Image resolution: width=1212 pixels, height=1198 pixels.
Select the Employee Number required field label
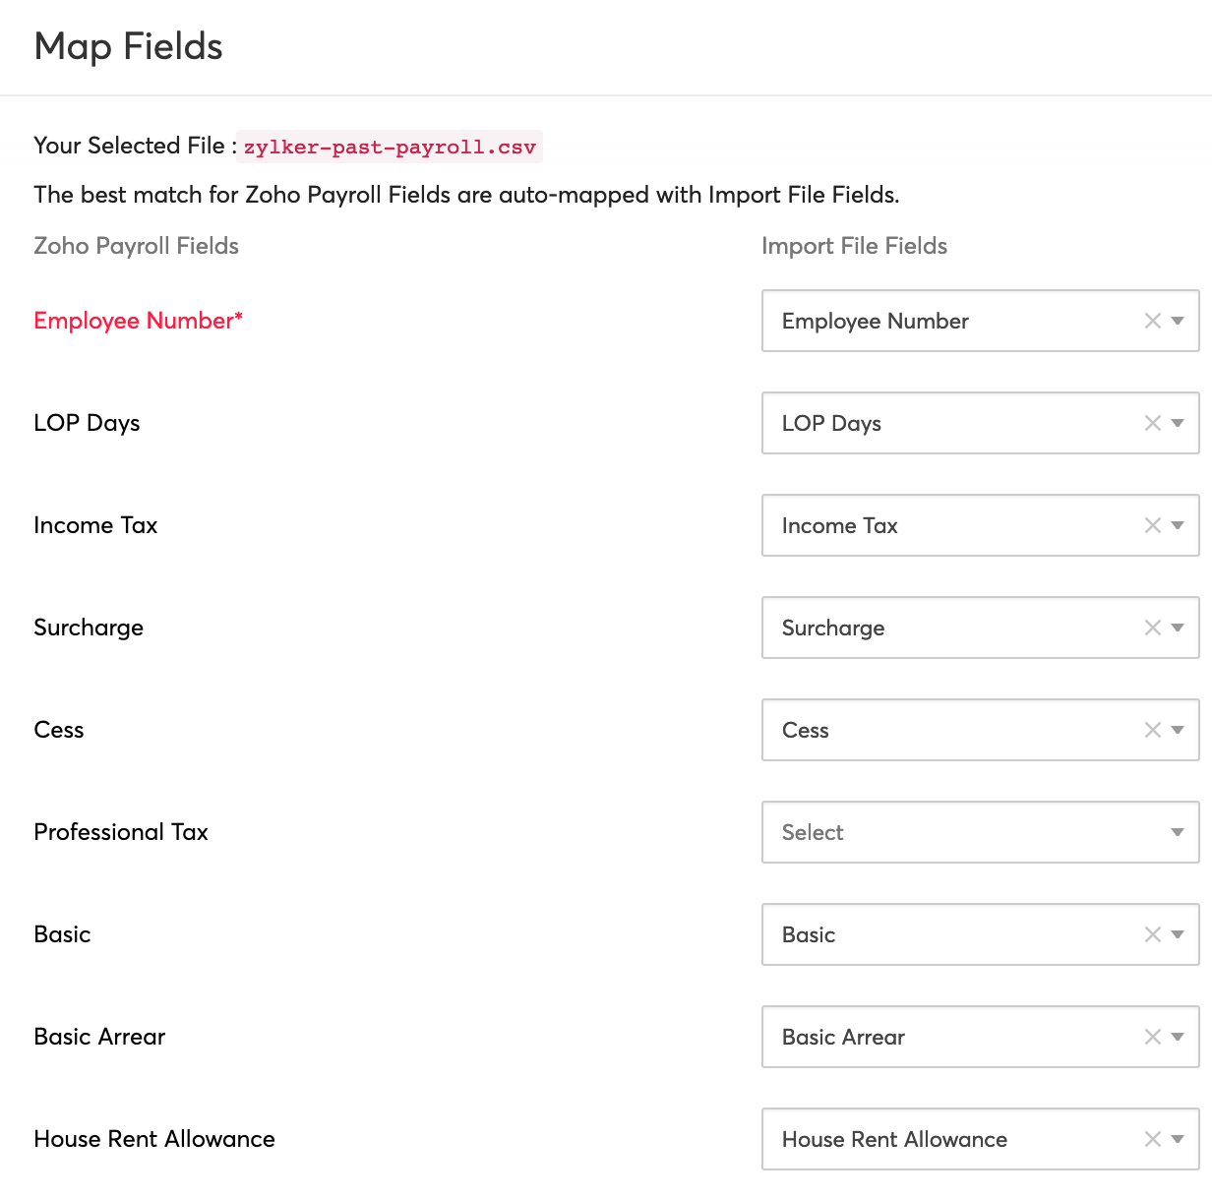point(138,321)
